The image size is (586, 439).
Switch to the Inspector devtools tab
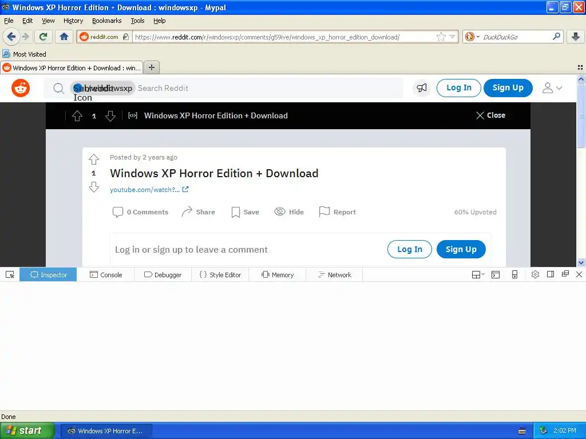[48, 275]
